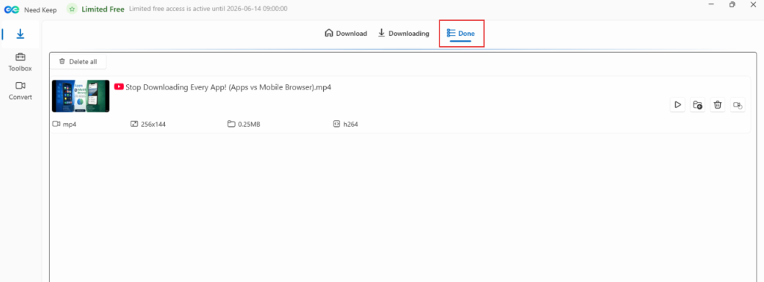This screenshot has width=764, height=282.
Task: Open the Convert sidebar section
Action: tap(20, 91)
